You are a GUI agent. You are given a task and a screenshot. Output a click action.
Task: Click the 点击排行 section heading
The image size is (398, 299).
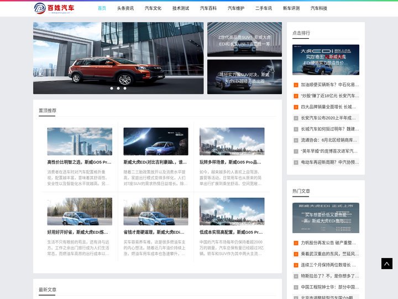pyautogui.click(x=301, y=33)
